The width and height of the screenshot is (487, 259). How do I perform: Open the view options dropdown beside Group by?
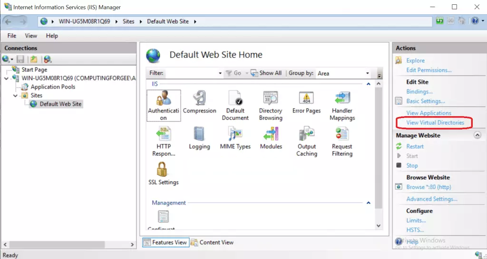click(x=379, y=76)
